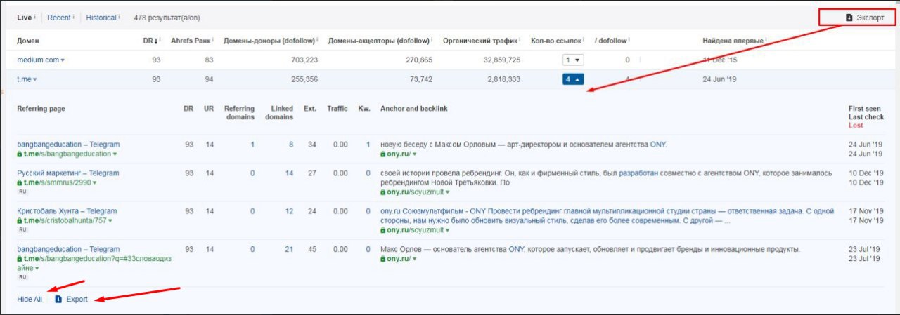Click the info icon next to Live
The image size is (900, 315).
[35, 17]
